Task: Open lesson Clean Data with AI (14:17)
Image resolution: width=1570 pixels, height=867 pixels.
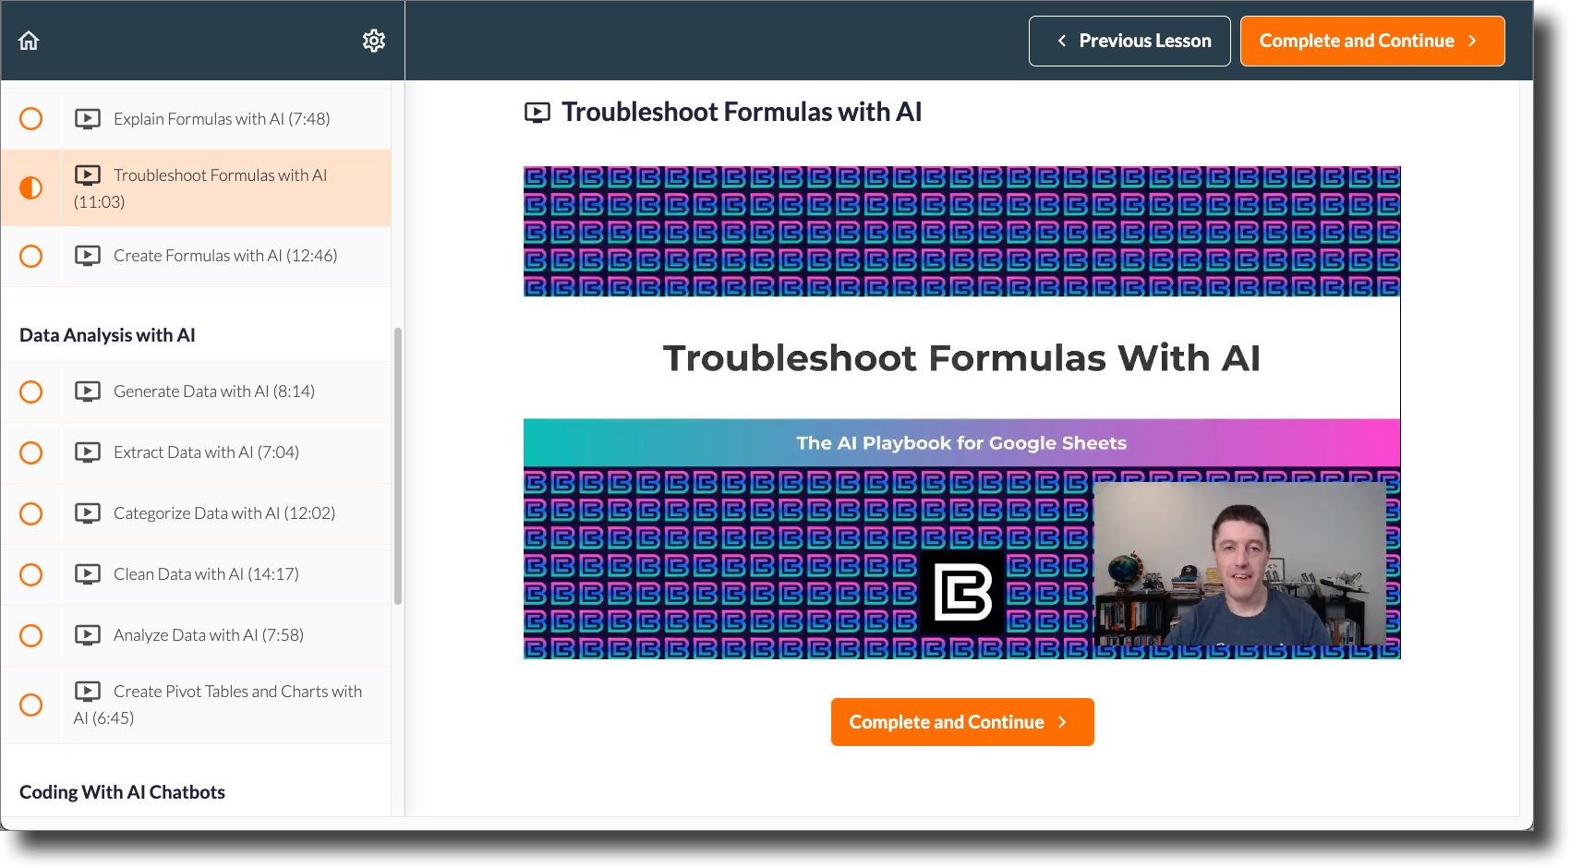Action: (196, 575)
